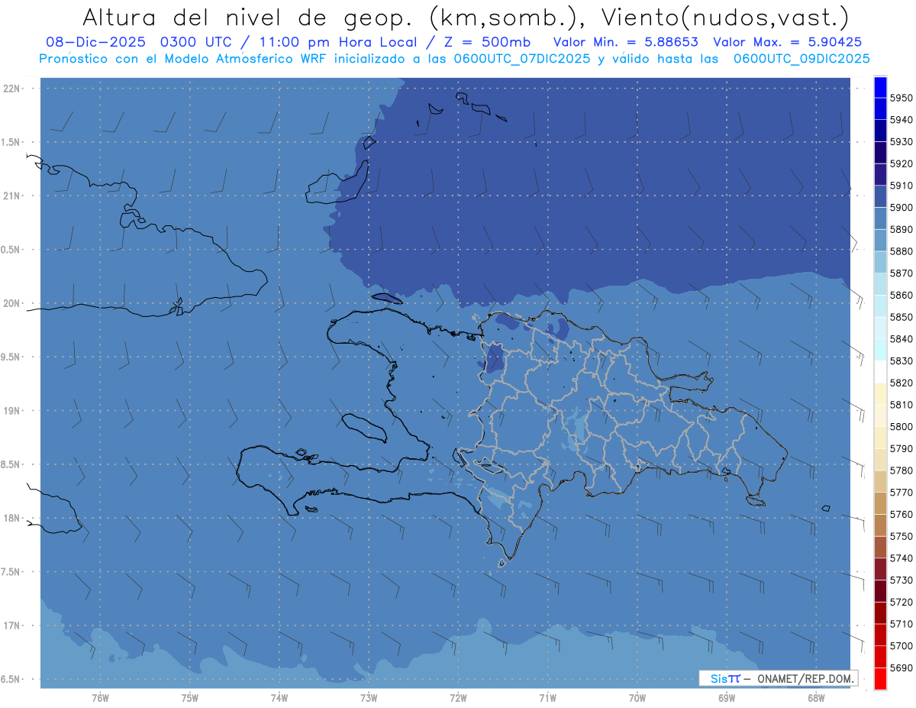
Task: Click the '5930' colorbar label
Action: pyautogui.click(x=901, y=141)
